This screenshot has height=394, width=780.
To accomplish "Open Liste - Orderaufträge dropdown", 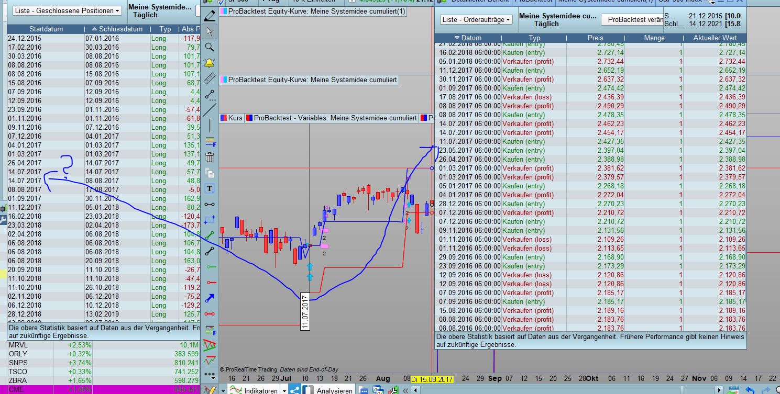I will [x=476, y=19].
